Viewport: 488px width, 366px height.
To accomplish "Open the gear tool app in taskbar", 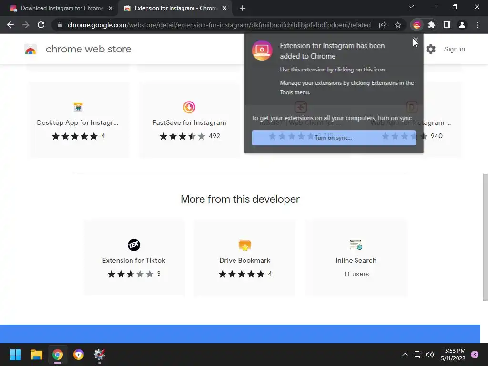I will coord(100,355).
